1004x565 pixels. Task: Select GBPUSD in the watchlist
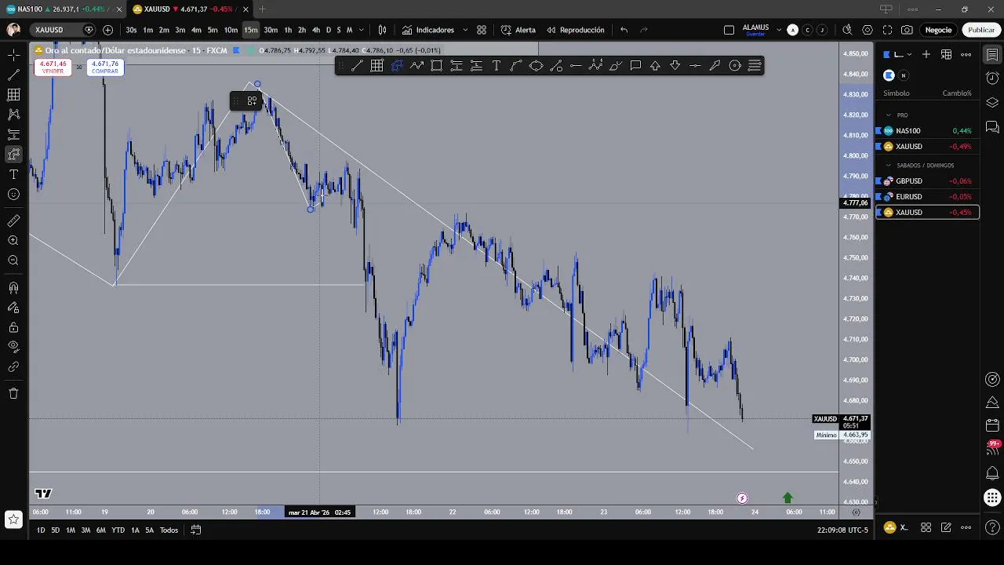click(x=927, y=181)
